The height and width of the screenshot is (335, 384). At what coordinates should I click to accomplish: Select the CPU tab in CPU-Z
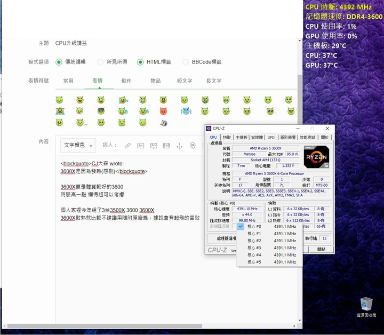[213, 138]
